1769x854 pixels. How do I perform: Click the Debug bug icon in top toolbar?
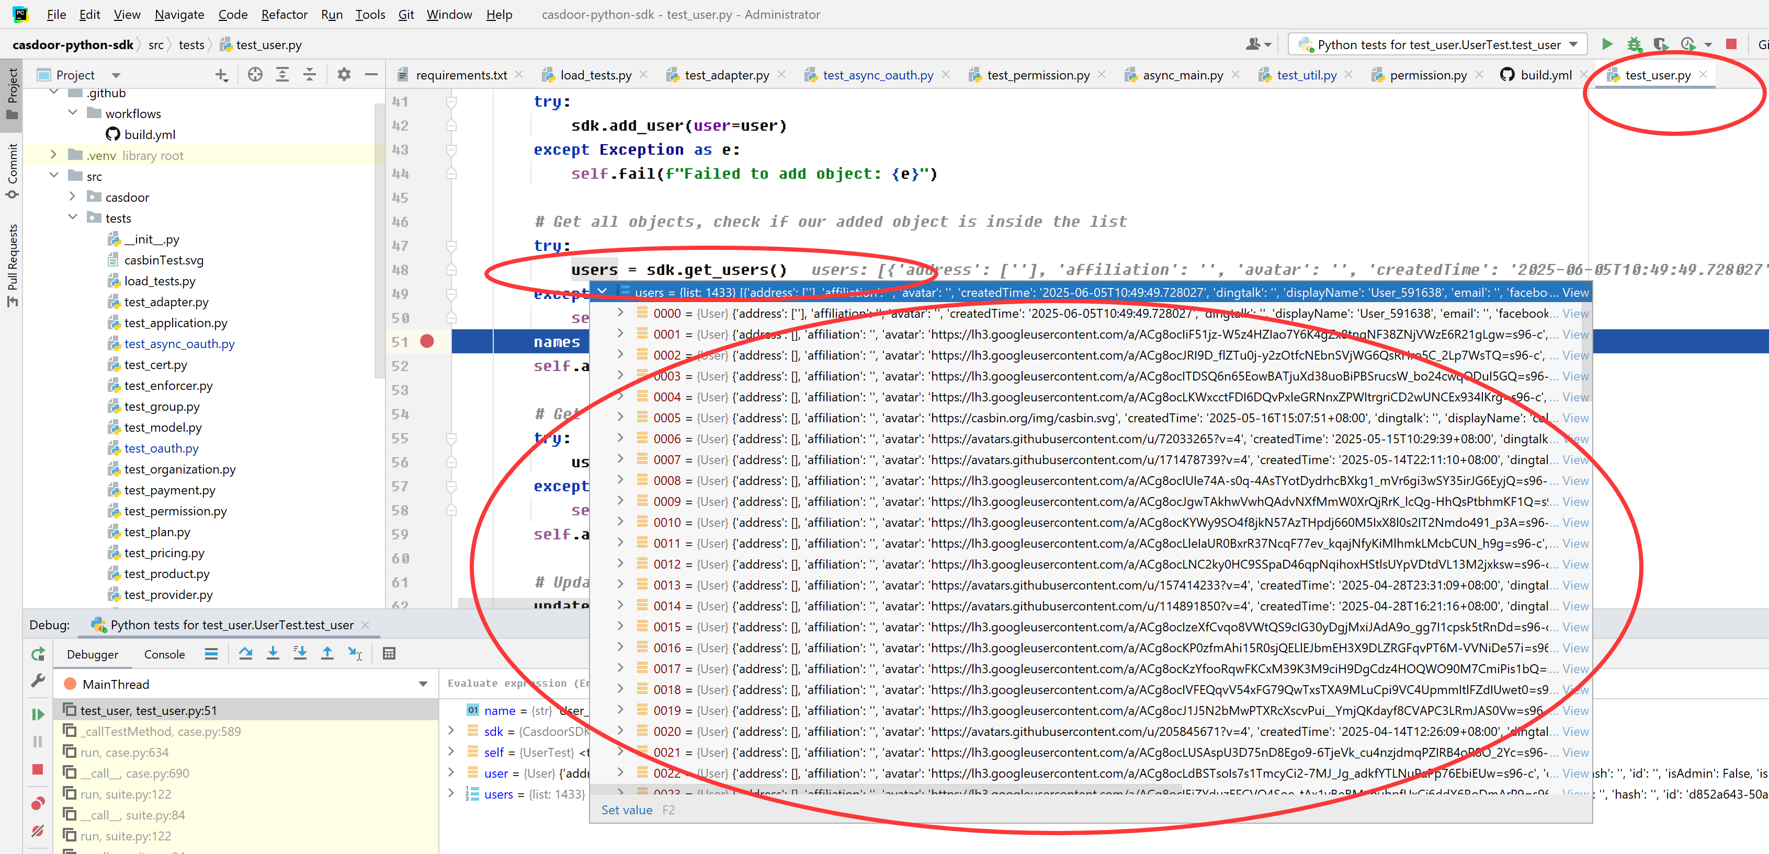tap(1634, 44)
